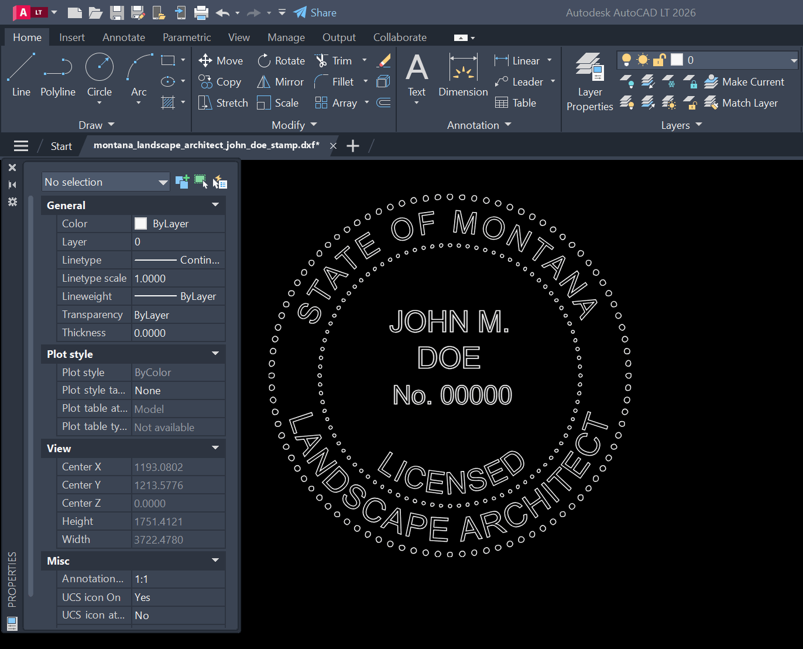Viewport: 803px width, 649px height.
Task: Click the Thickness value field
Action: coord(179,333)
